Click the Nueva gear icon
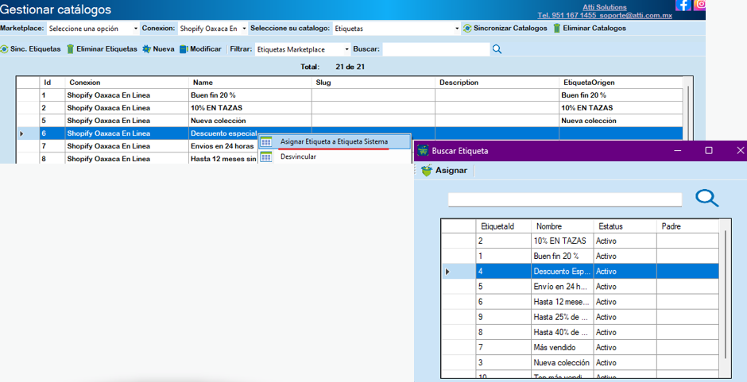Viewport: 747px width, 382px height. click(x=146, y=49)
